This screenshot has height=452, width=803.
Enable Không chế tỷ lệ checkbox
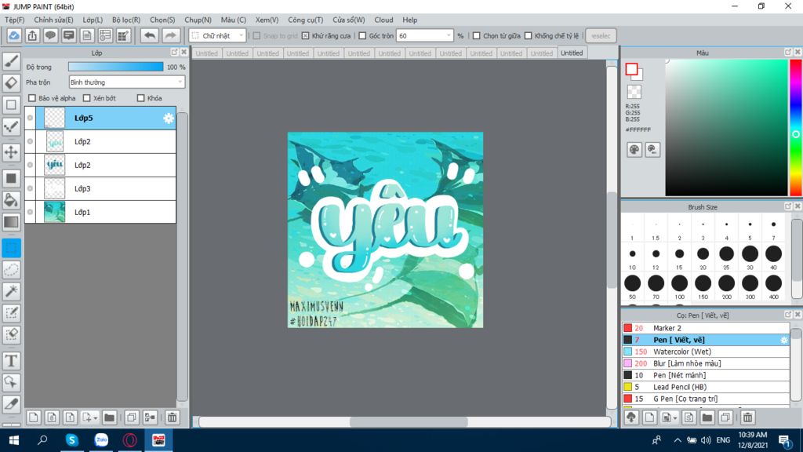click(528, 36)
